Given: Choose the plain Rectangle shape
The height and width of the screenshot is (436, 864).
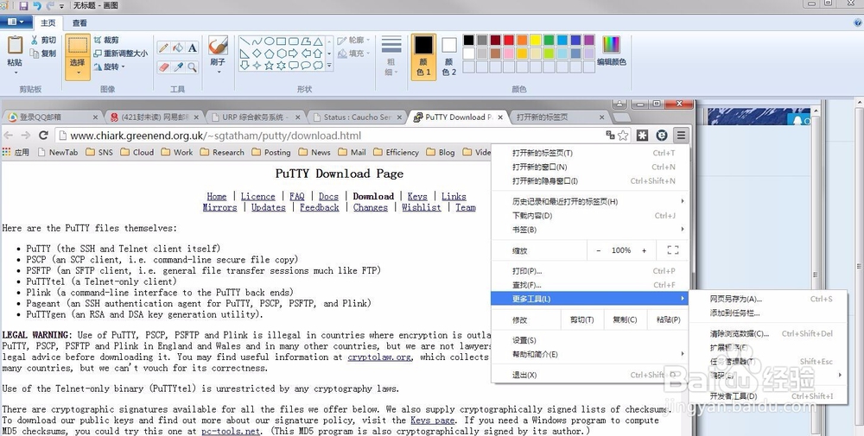Looking at the screenshot, I should tap(281, 41).
